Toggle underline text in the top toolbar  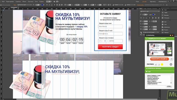click(52, 5)
